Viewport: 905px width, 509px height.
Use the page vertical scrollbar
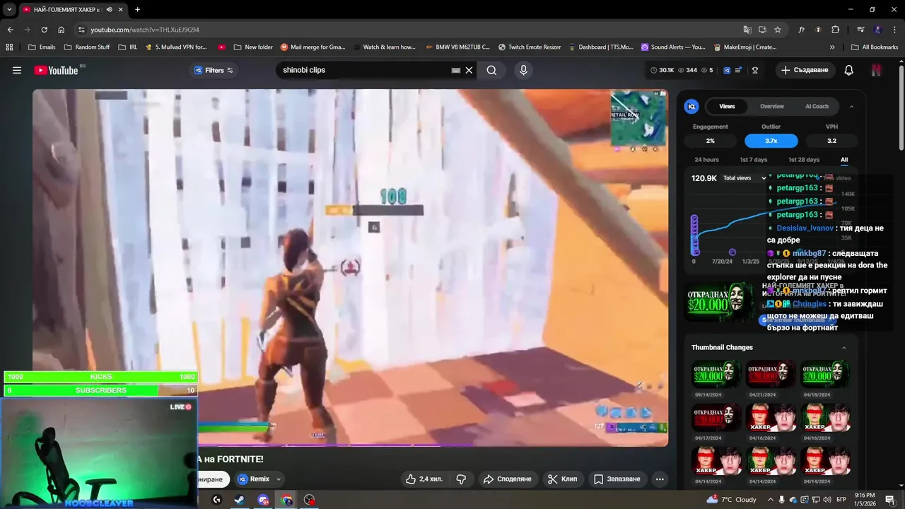coord(901,106)
